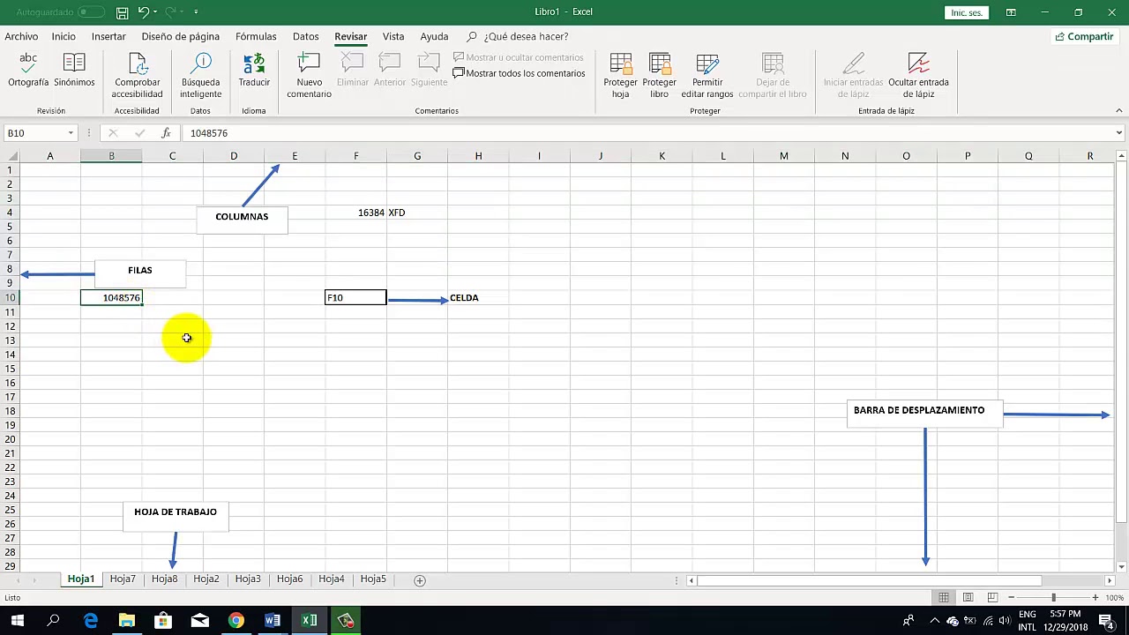Image resolution: width=1129 pixels, height=635 pixels.
Task: Open the Diseño de página tab
Action: point(180,37)
